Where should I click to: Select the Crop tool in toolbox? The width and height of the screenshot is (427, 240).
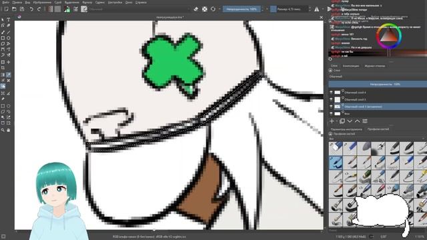[3, 68]
